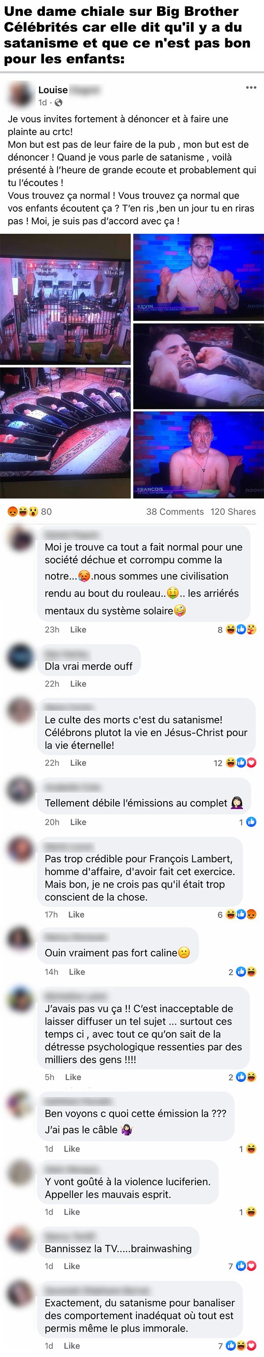264x1357 pixels.
Task: Click Louise's name on the post
Action: 53,90
